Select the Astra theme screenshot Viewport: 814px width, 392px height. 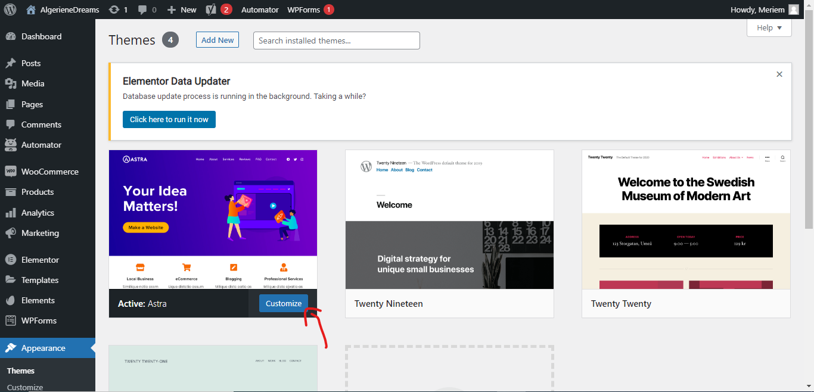click(x=213, y=219)
